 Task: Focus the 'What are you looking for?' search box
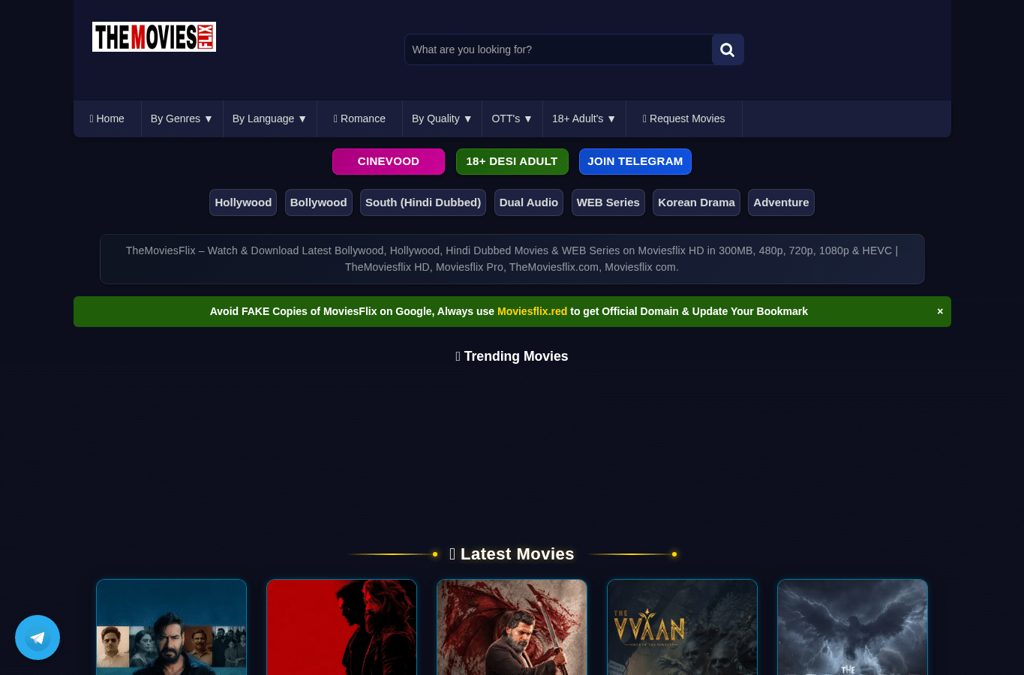pyautogui.click(x=558, y=49)
